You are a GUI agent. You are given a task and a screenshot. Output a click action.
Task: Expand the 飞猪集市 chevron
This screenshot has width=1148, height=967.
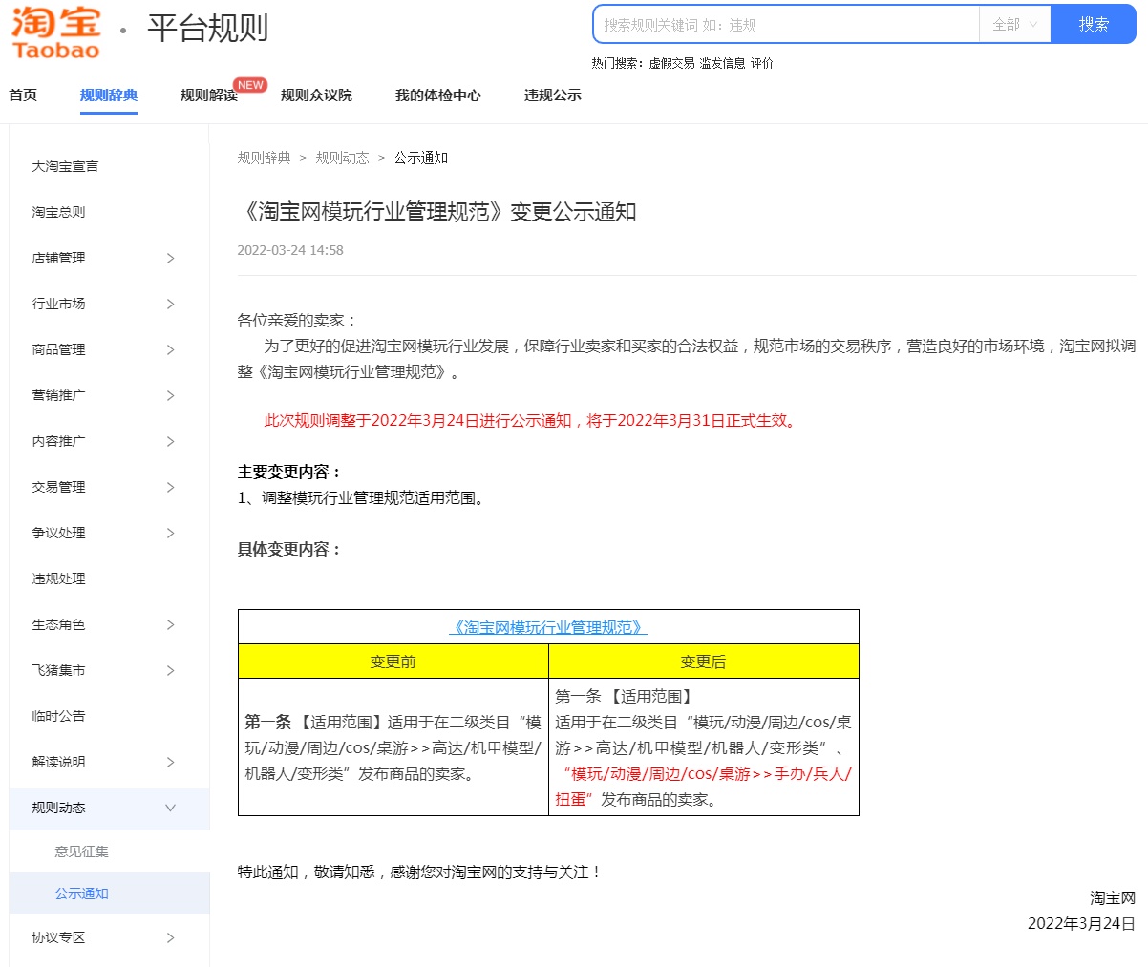click(x=171, y=670)
